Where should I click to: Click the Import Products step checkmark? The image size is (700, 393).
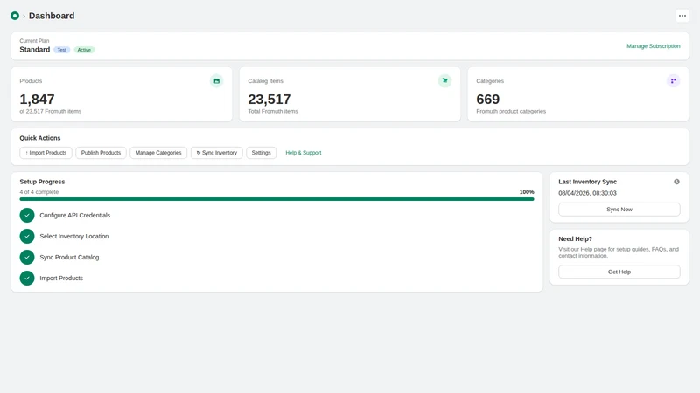(27, 278)
